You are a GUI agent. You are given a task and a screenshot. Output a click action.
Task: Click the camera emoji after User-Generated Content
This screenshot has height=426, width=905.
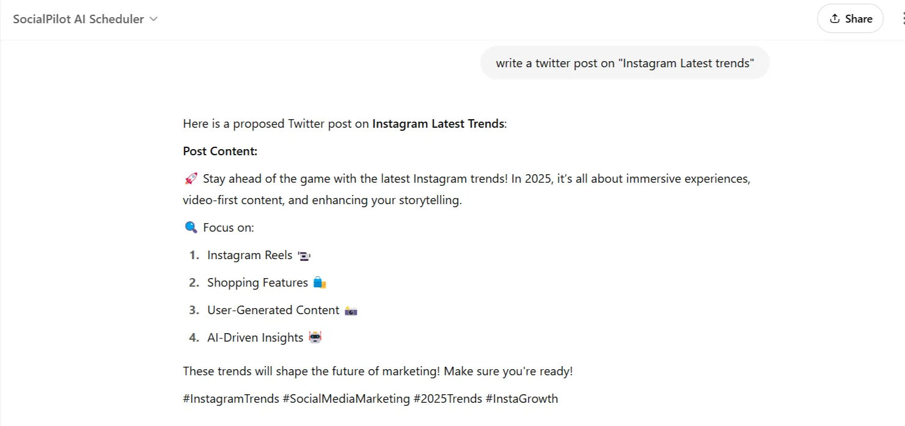pyautogui.click(x=351, y=310)
